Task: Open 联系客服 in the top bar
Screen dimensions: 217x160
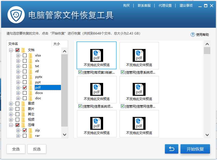Action: pos(144,6)
